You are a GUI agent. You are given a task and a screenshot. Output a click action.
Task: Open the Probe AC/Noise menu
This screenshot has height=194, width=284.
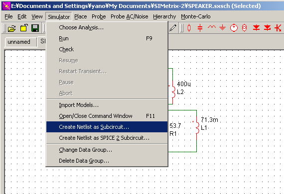(130, 16)
